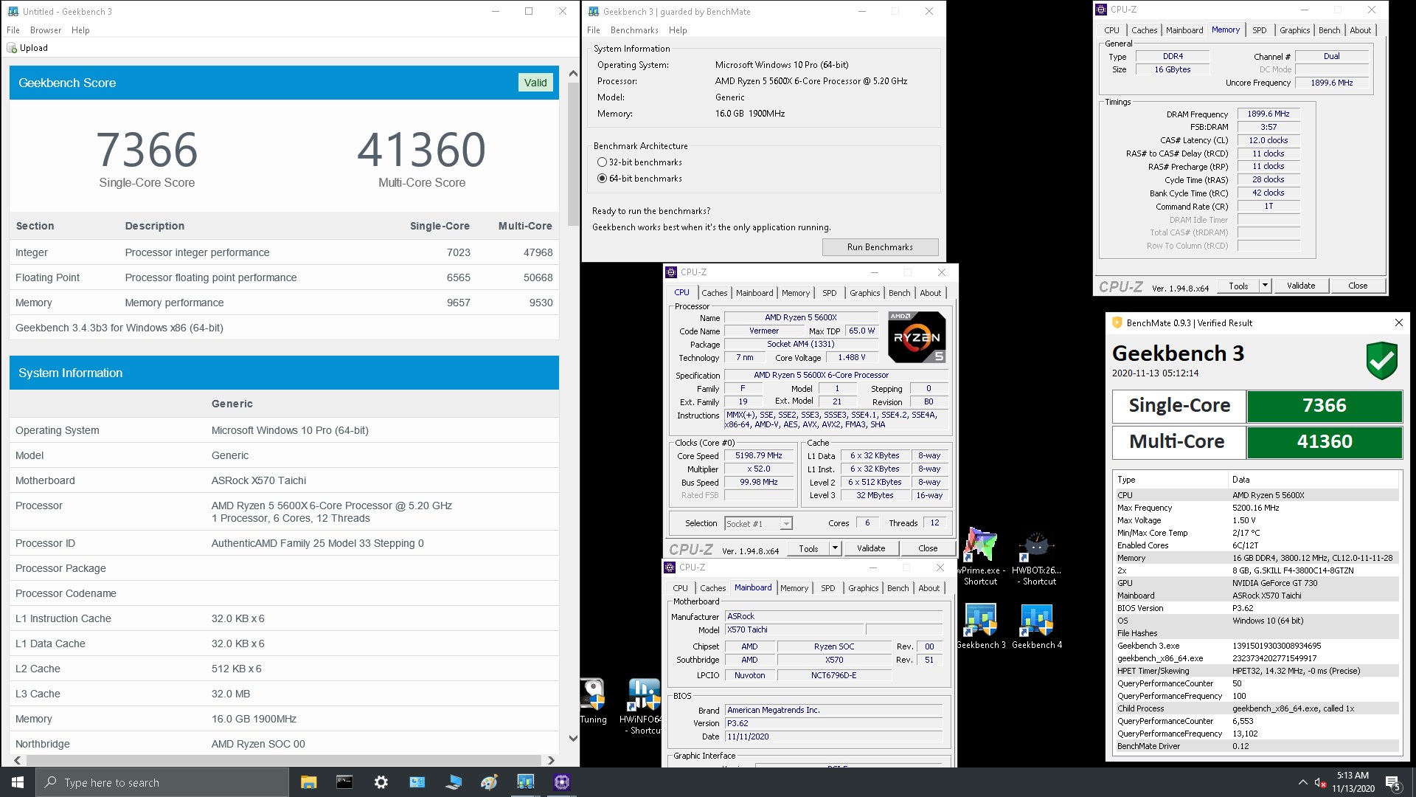
Task: Click the Geekbench 3 results window title icon
Action: click(x=13, y=11)
